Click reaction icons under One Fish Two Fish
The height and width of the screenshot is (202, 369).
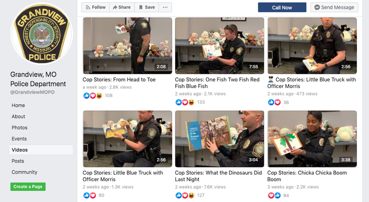[185, 102]
